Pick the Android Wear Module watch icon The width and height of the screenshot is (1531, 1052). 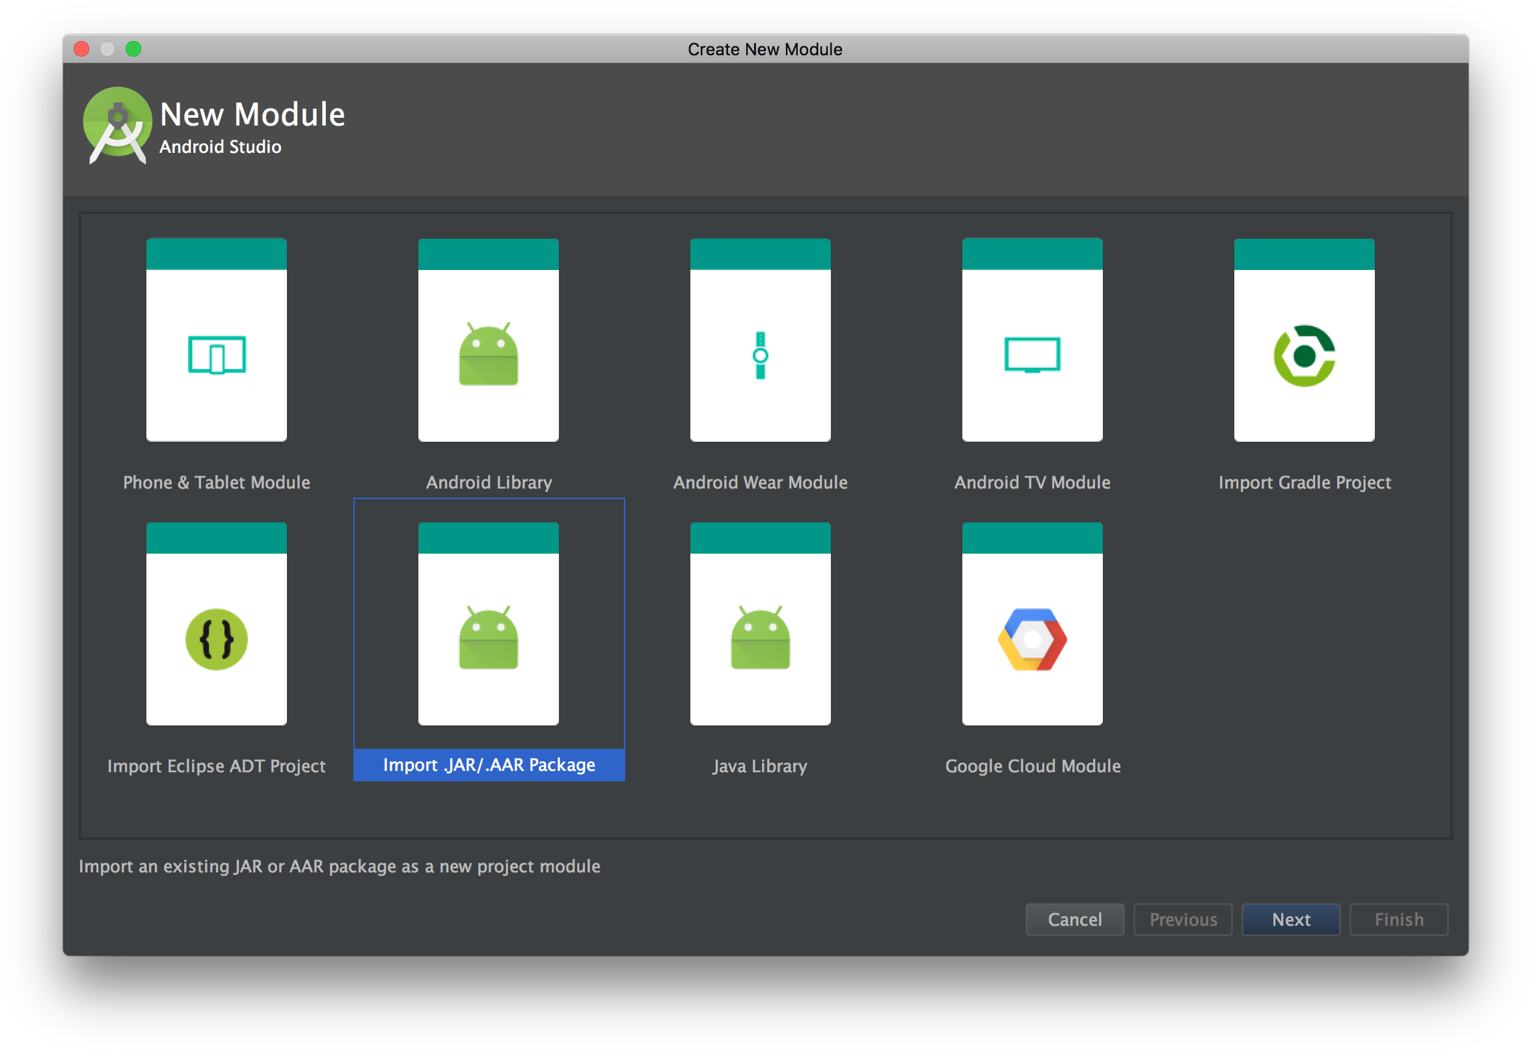[x=760, y=355]
